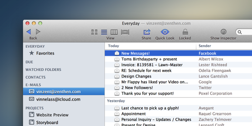The width and height of the screenshot is (252, 126).
Task: Click the Back arrow button
Action: click(x=29, y=32)
